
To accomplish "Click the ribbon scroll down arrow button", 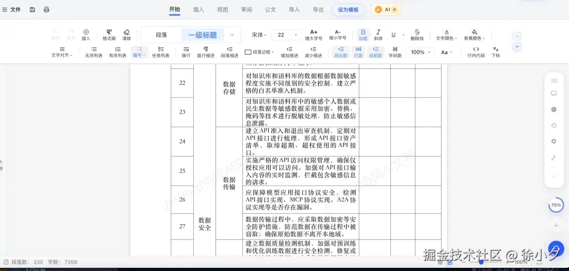I will (517, 46).
